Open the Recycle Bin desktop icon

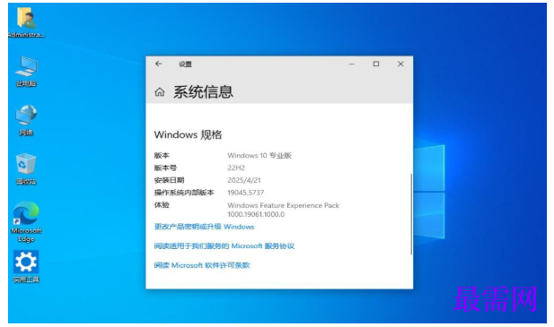pyautogui.click(x=26, y=168)
